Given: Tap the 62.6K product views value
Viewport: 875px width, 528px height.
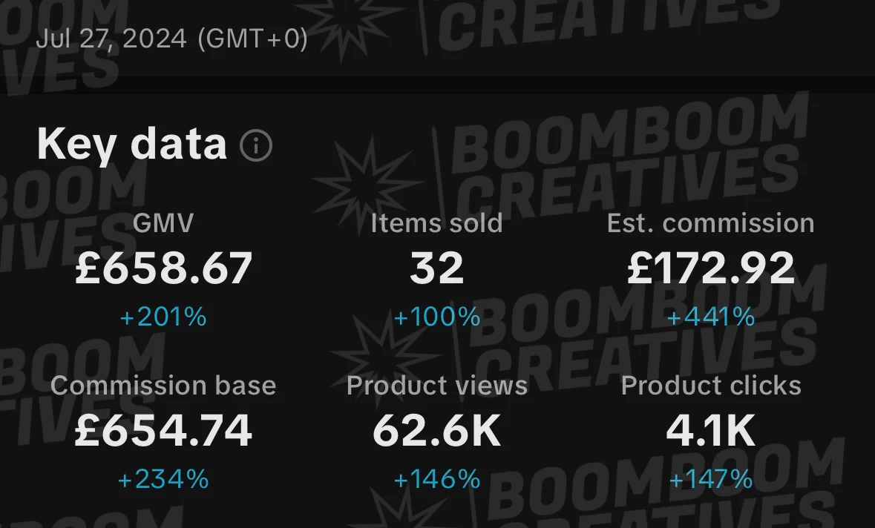Looking at the screenshot, I should (x=436, y=430).
